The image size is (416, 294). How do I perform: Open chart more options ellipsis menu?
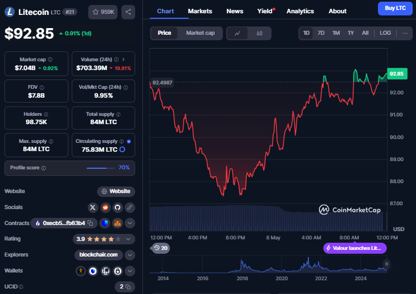[405, 33]
